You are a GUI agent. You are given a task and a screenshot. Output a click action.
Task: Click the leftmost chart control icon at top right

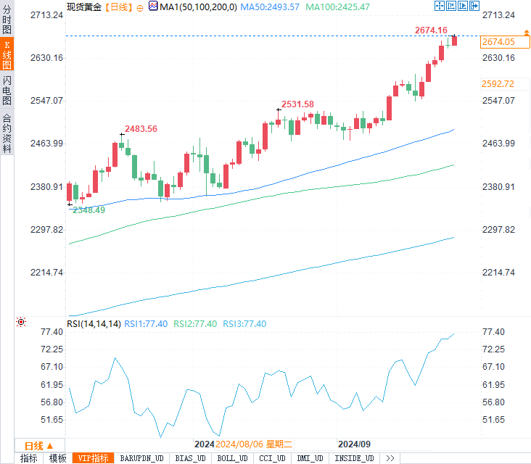pos(440,6)
